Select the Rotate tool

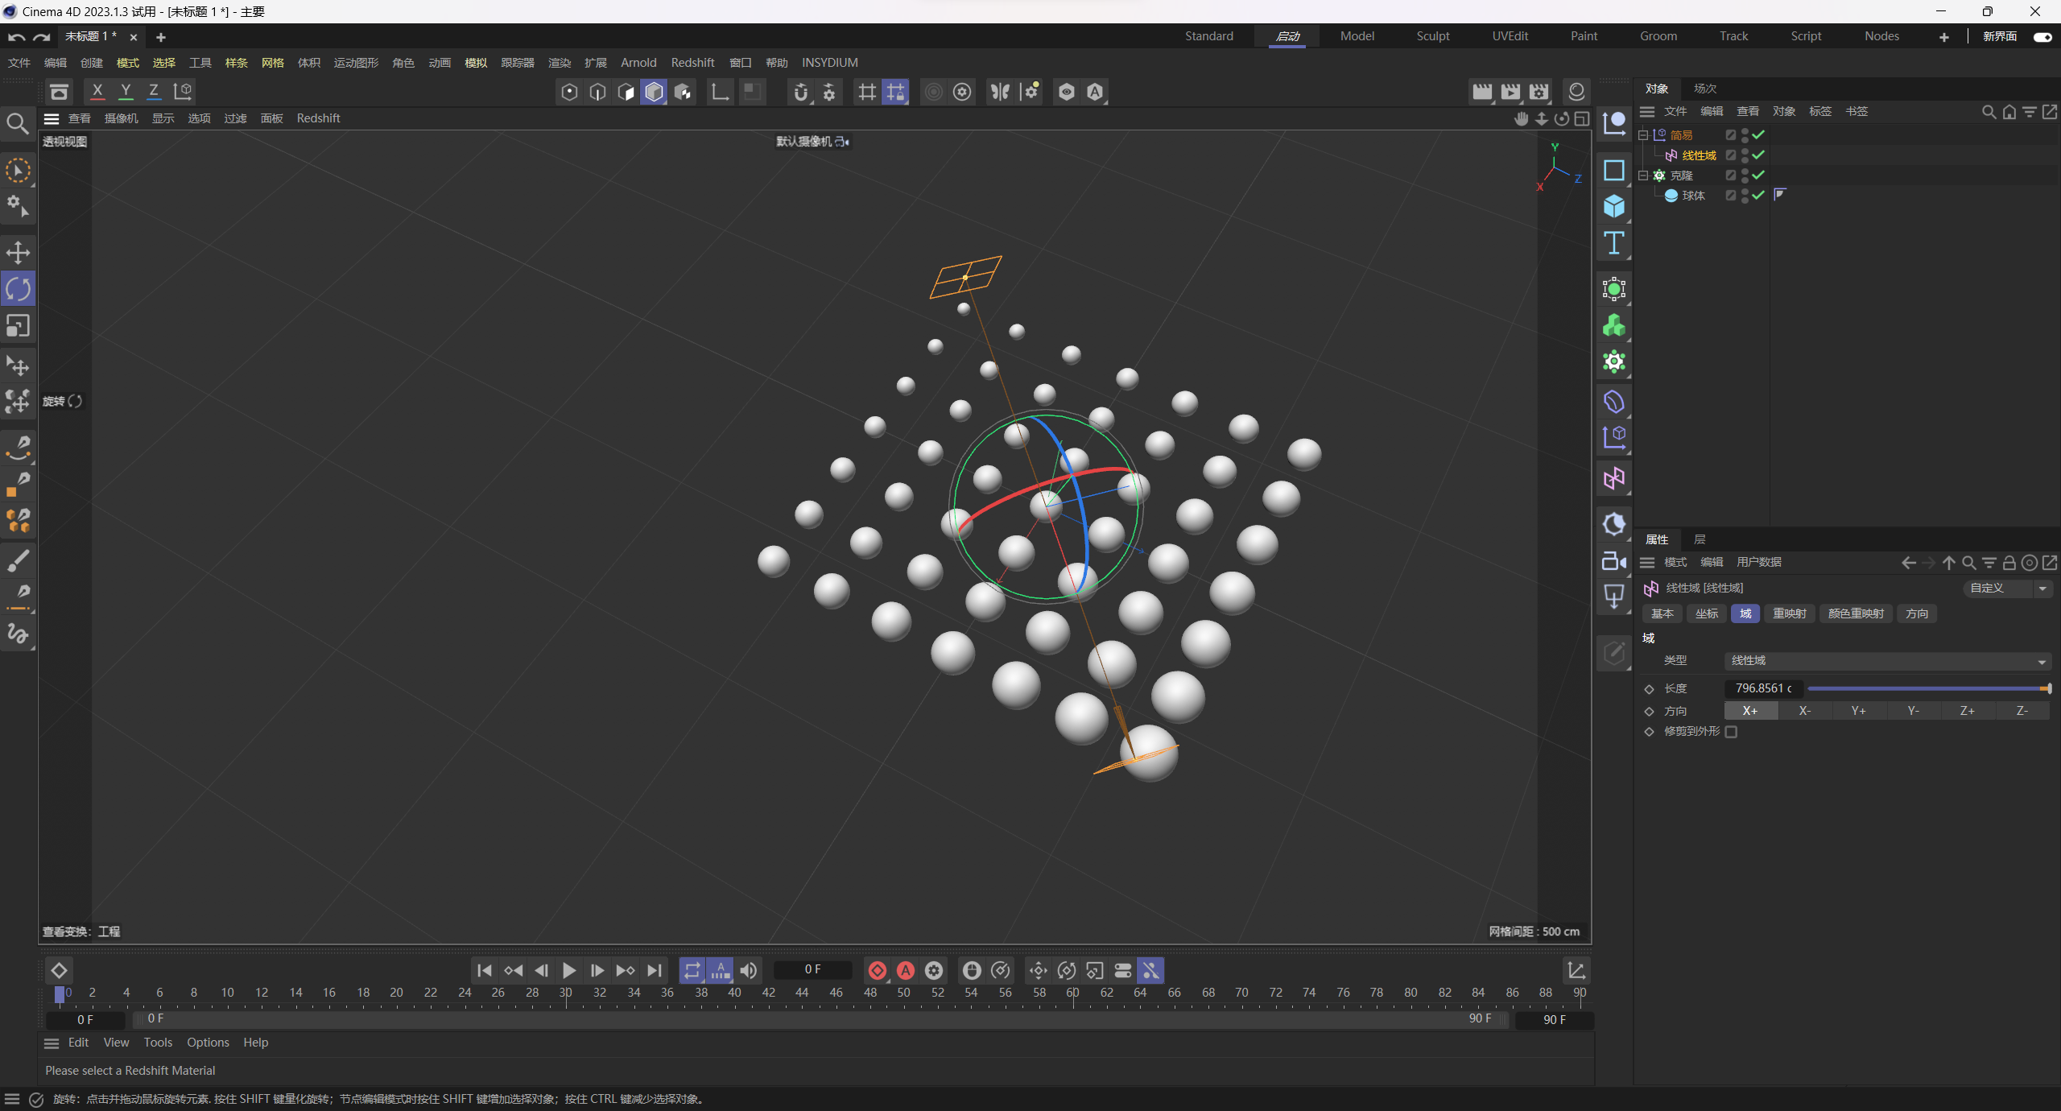18,289
